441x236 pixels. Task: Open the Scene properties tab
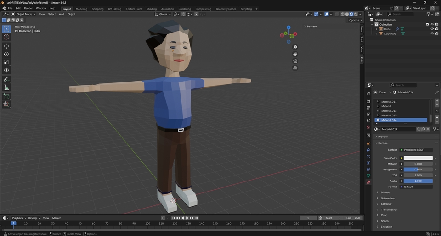tap(368, 121)
